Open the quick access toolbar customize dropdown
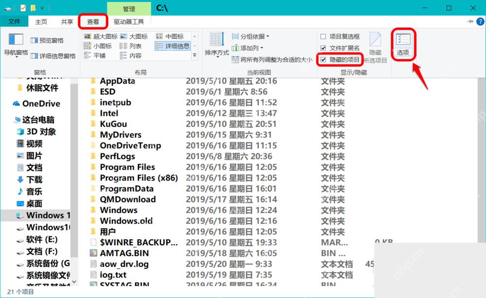Image resolution: width=486 pixels, height=298 pixels. 42,8
